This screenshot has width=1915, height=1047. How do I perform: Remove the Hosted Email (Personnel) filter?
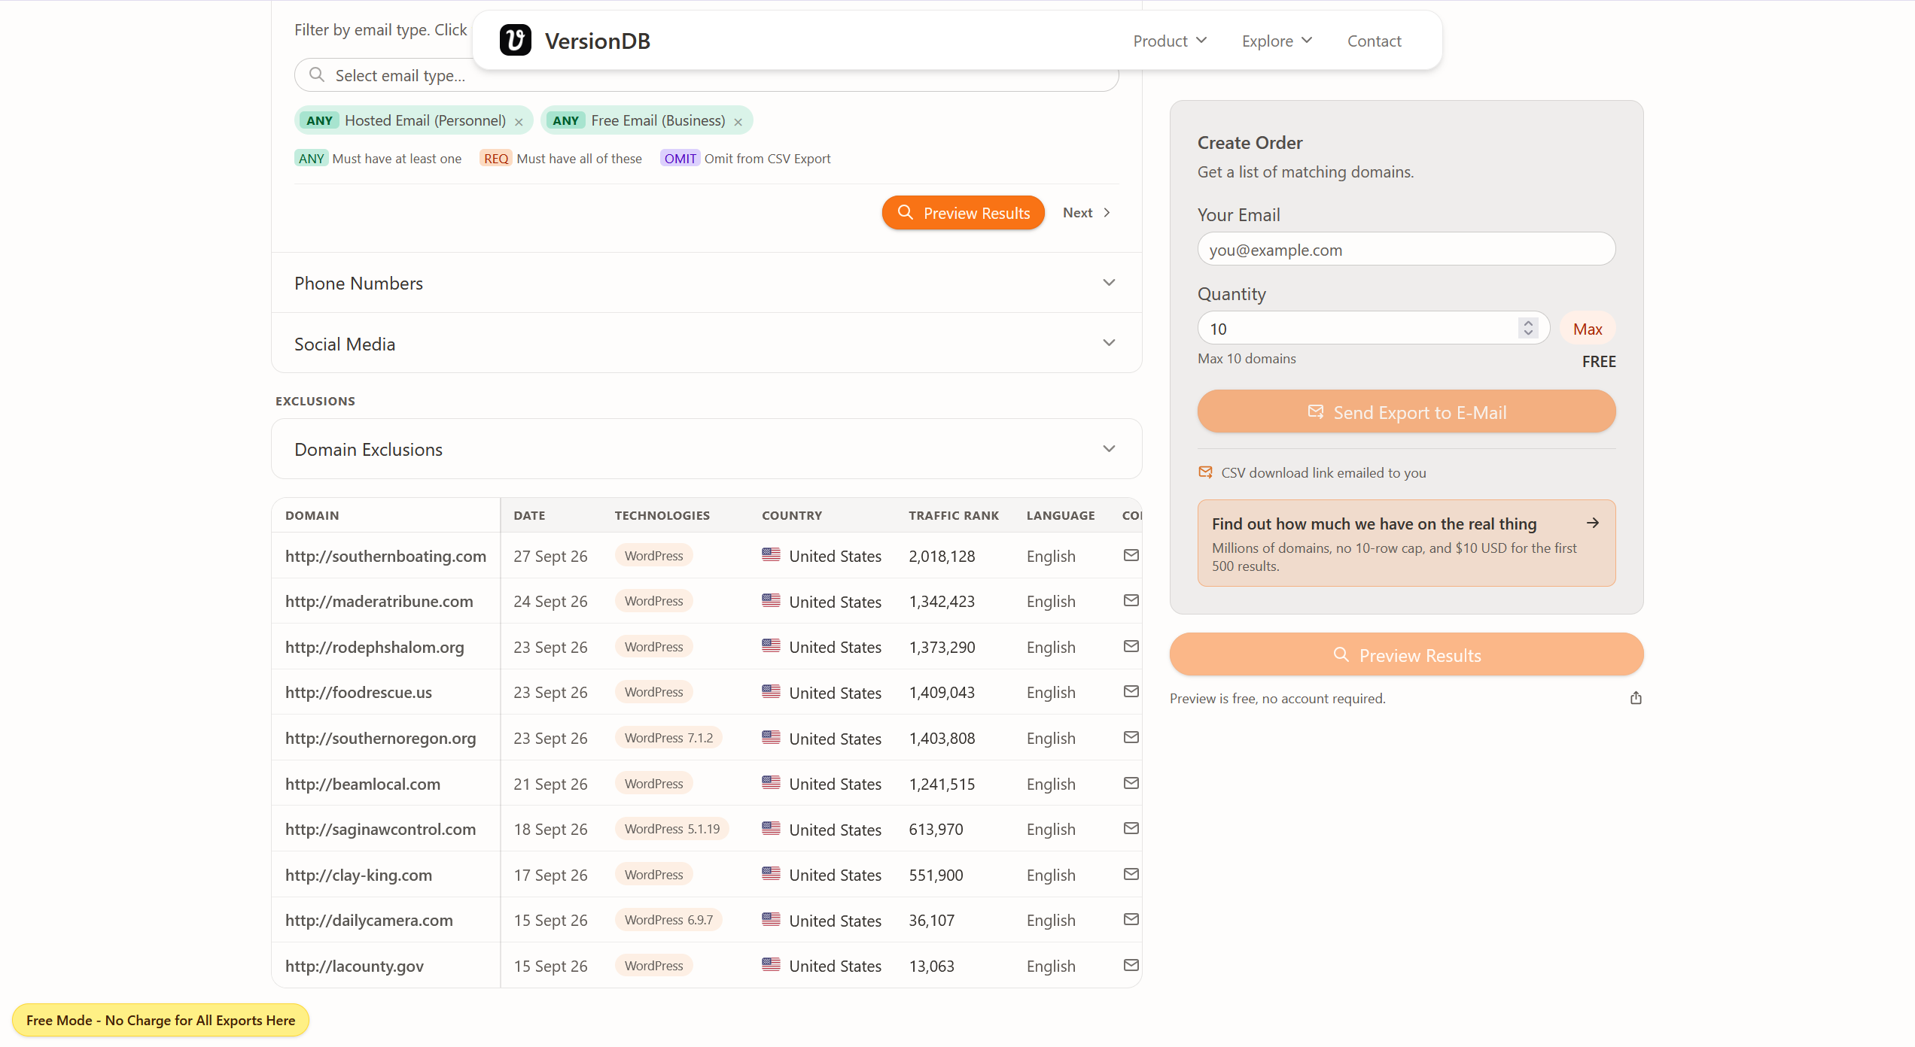point(519,121)
